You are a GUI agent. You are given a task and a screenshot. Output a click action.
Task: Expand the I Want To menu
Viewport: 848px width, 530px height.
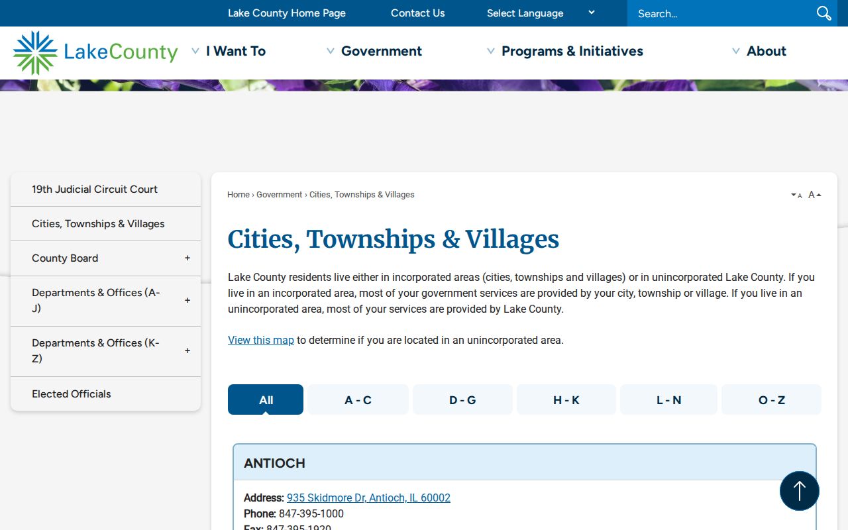coord(229,51)
